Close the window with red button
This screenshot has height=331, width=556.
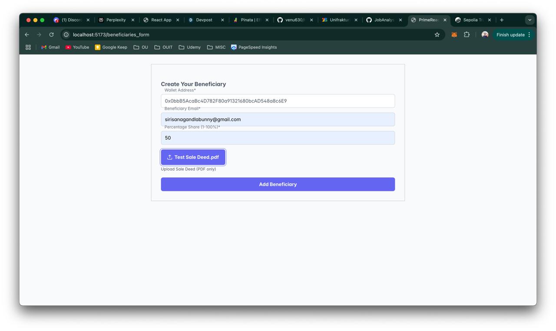28,20
